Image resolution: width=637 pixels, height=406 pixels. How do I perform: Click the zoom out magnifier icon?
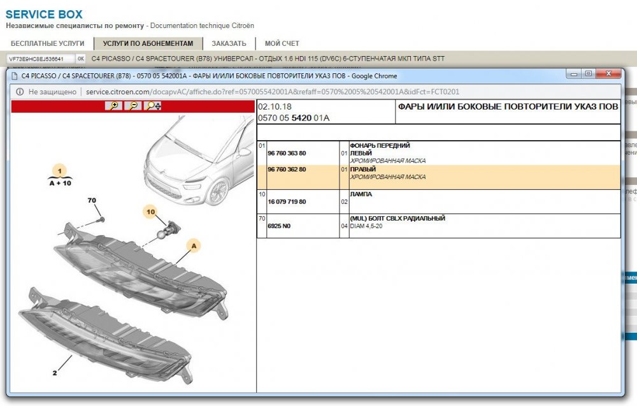[x=132, y=106]
